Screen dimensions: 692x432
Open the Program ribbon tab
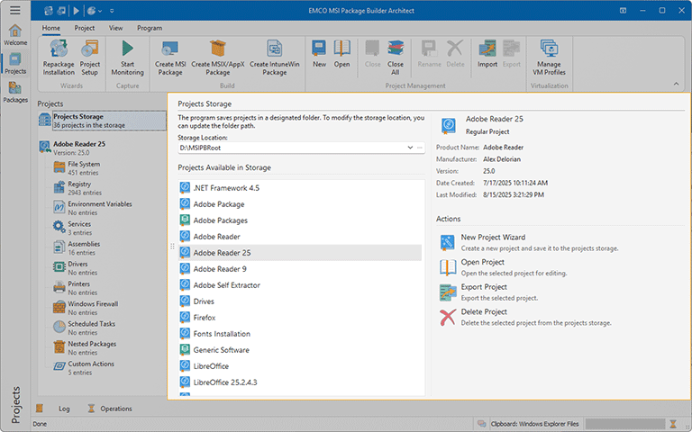(x=150, y=28)
